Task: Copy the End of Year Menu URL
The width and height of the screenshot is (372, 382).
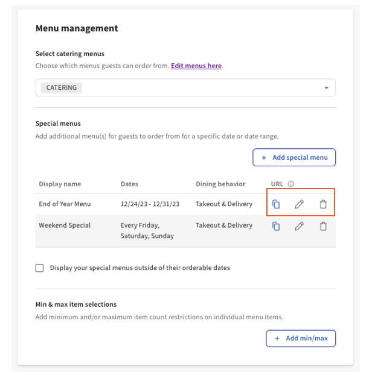Action: tap(276, 204)
